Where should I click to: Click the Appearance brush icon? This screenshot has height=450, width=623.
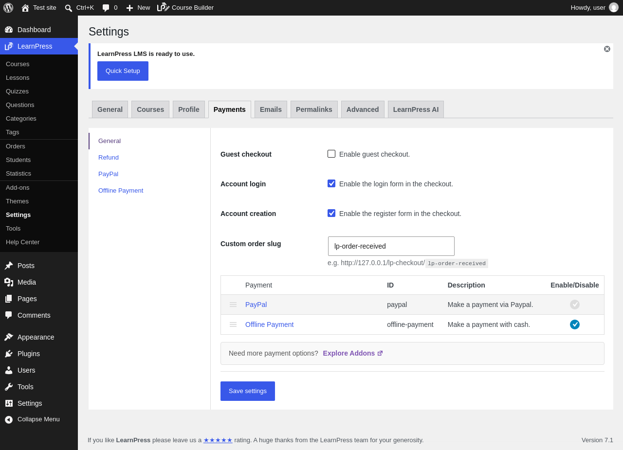click(9, 337)
